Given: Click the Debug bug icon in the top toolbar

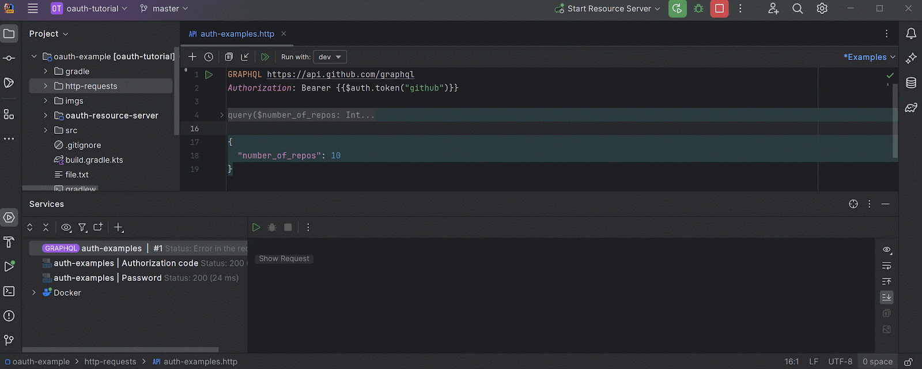Looking at the screenshot, I should pyautogui.click(x=698, y=9).
